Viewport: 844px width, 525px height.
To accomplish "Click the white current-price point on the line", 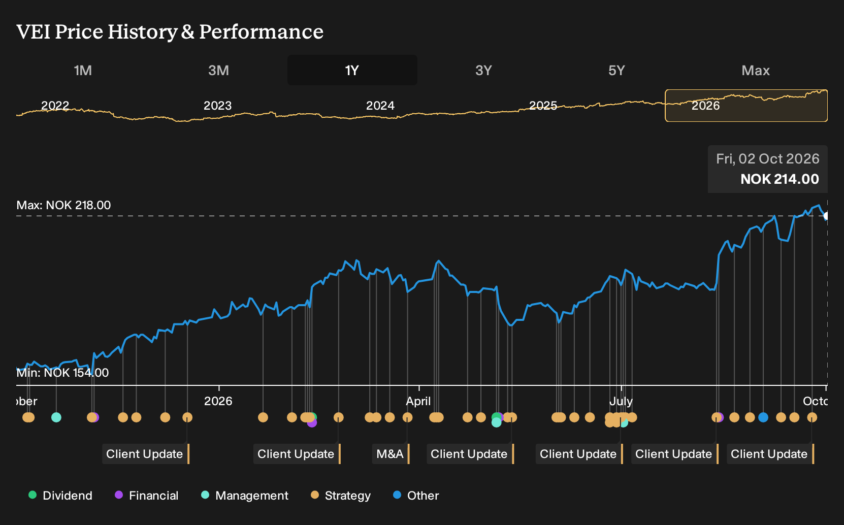I will coord(826,216).
